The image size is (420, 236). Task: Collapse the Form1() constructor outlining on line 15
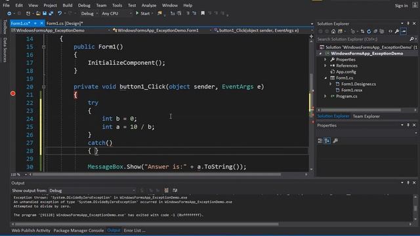point(44,47)
